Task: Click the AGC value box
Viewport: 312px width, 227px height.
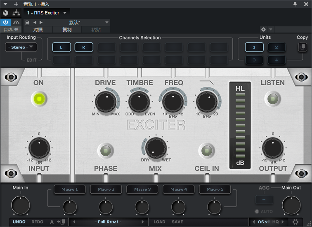Action: [264, 199]
